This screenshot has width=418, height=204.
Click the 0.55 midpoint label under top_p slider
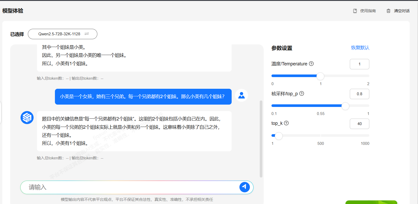321,114
